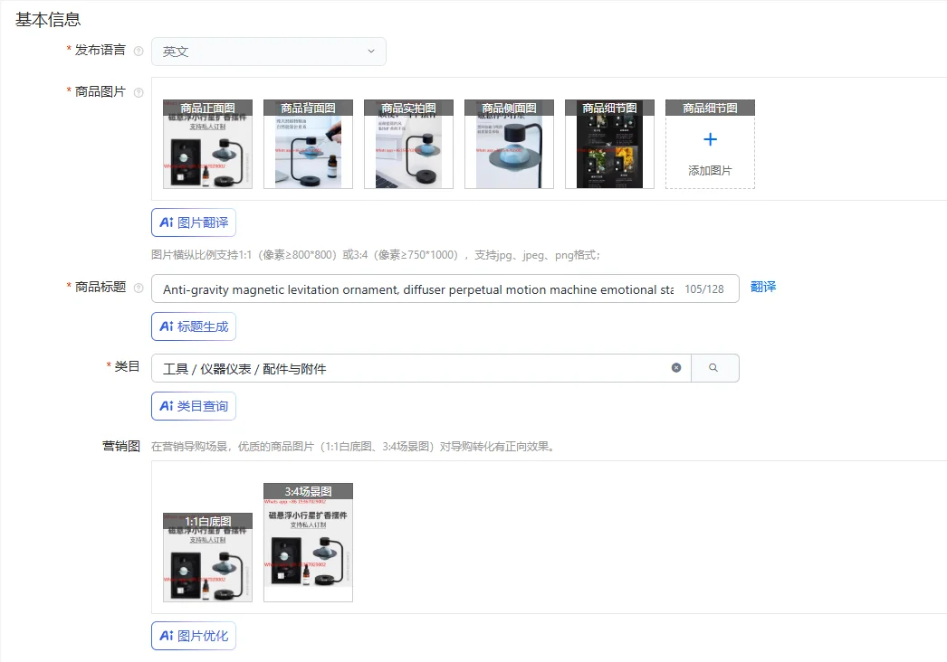Click the AI 标题生成 button
947x662 pixels.
[x=193, y=326]
